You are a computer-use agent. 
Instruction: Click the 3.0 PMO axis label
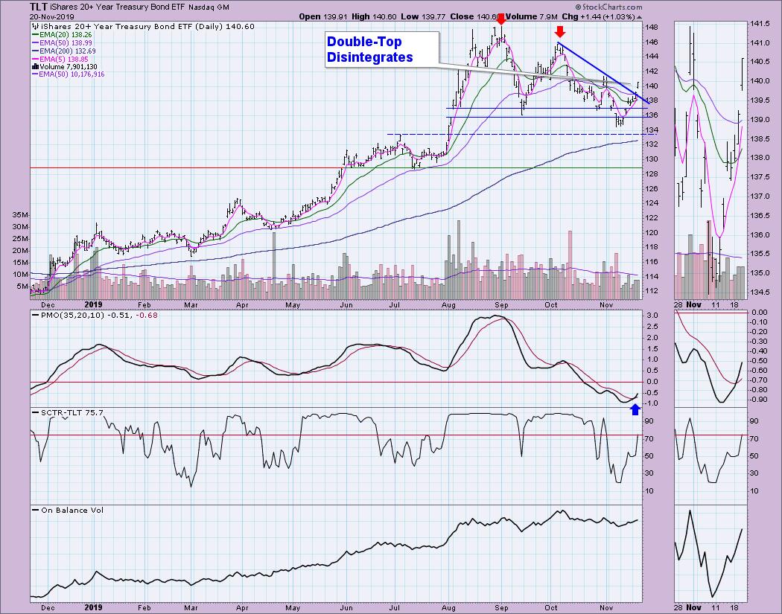(x=651, y=316)
